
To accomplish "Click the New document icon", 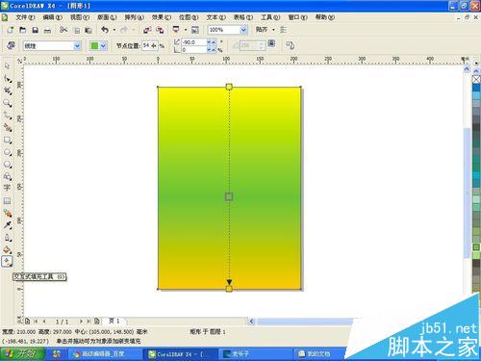I will click(11, 30).
